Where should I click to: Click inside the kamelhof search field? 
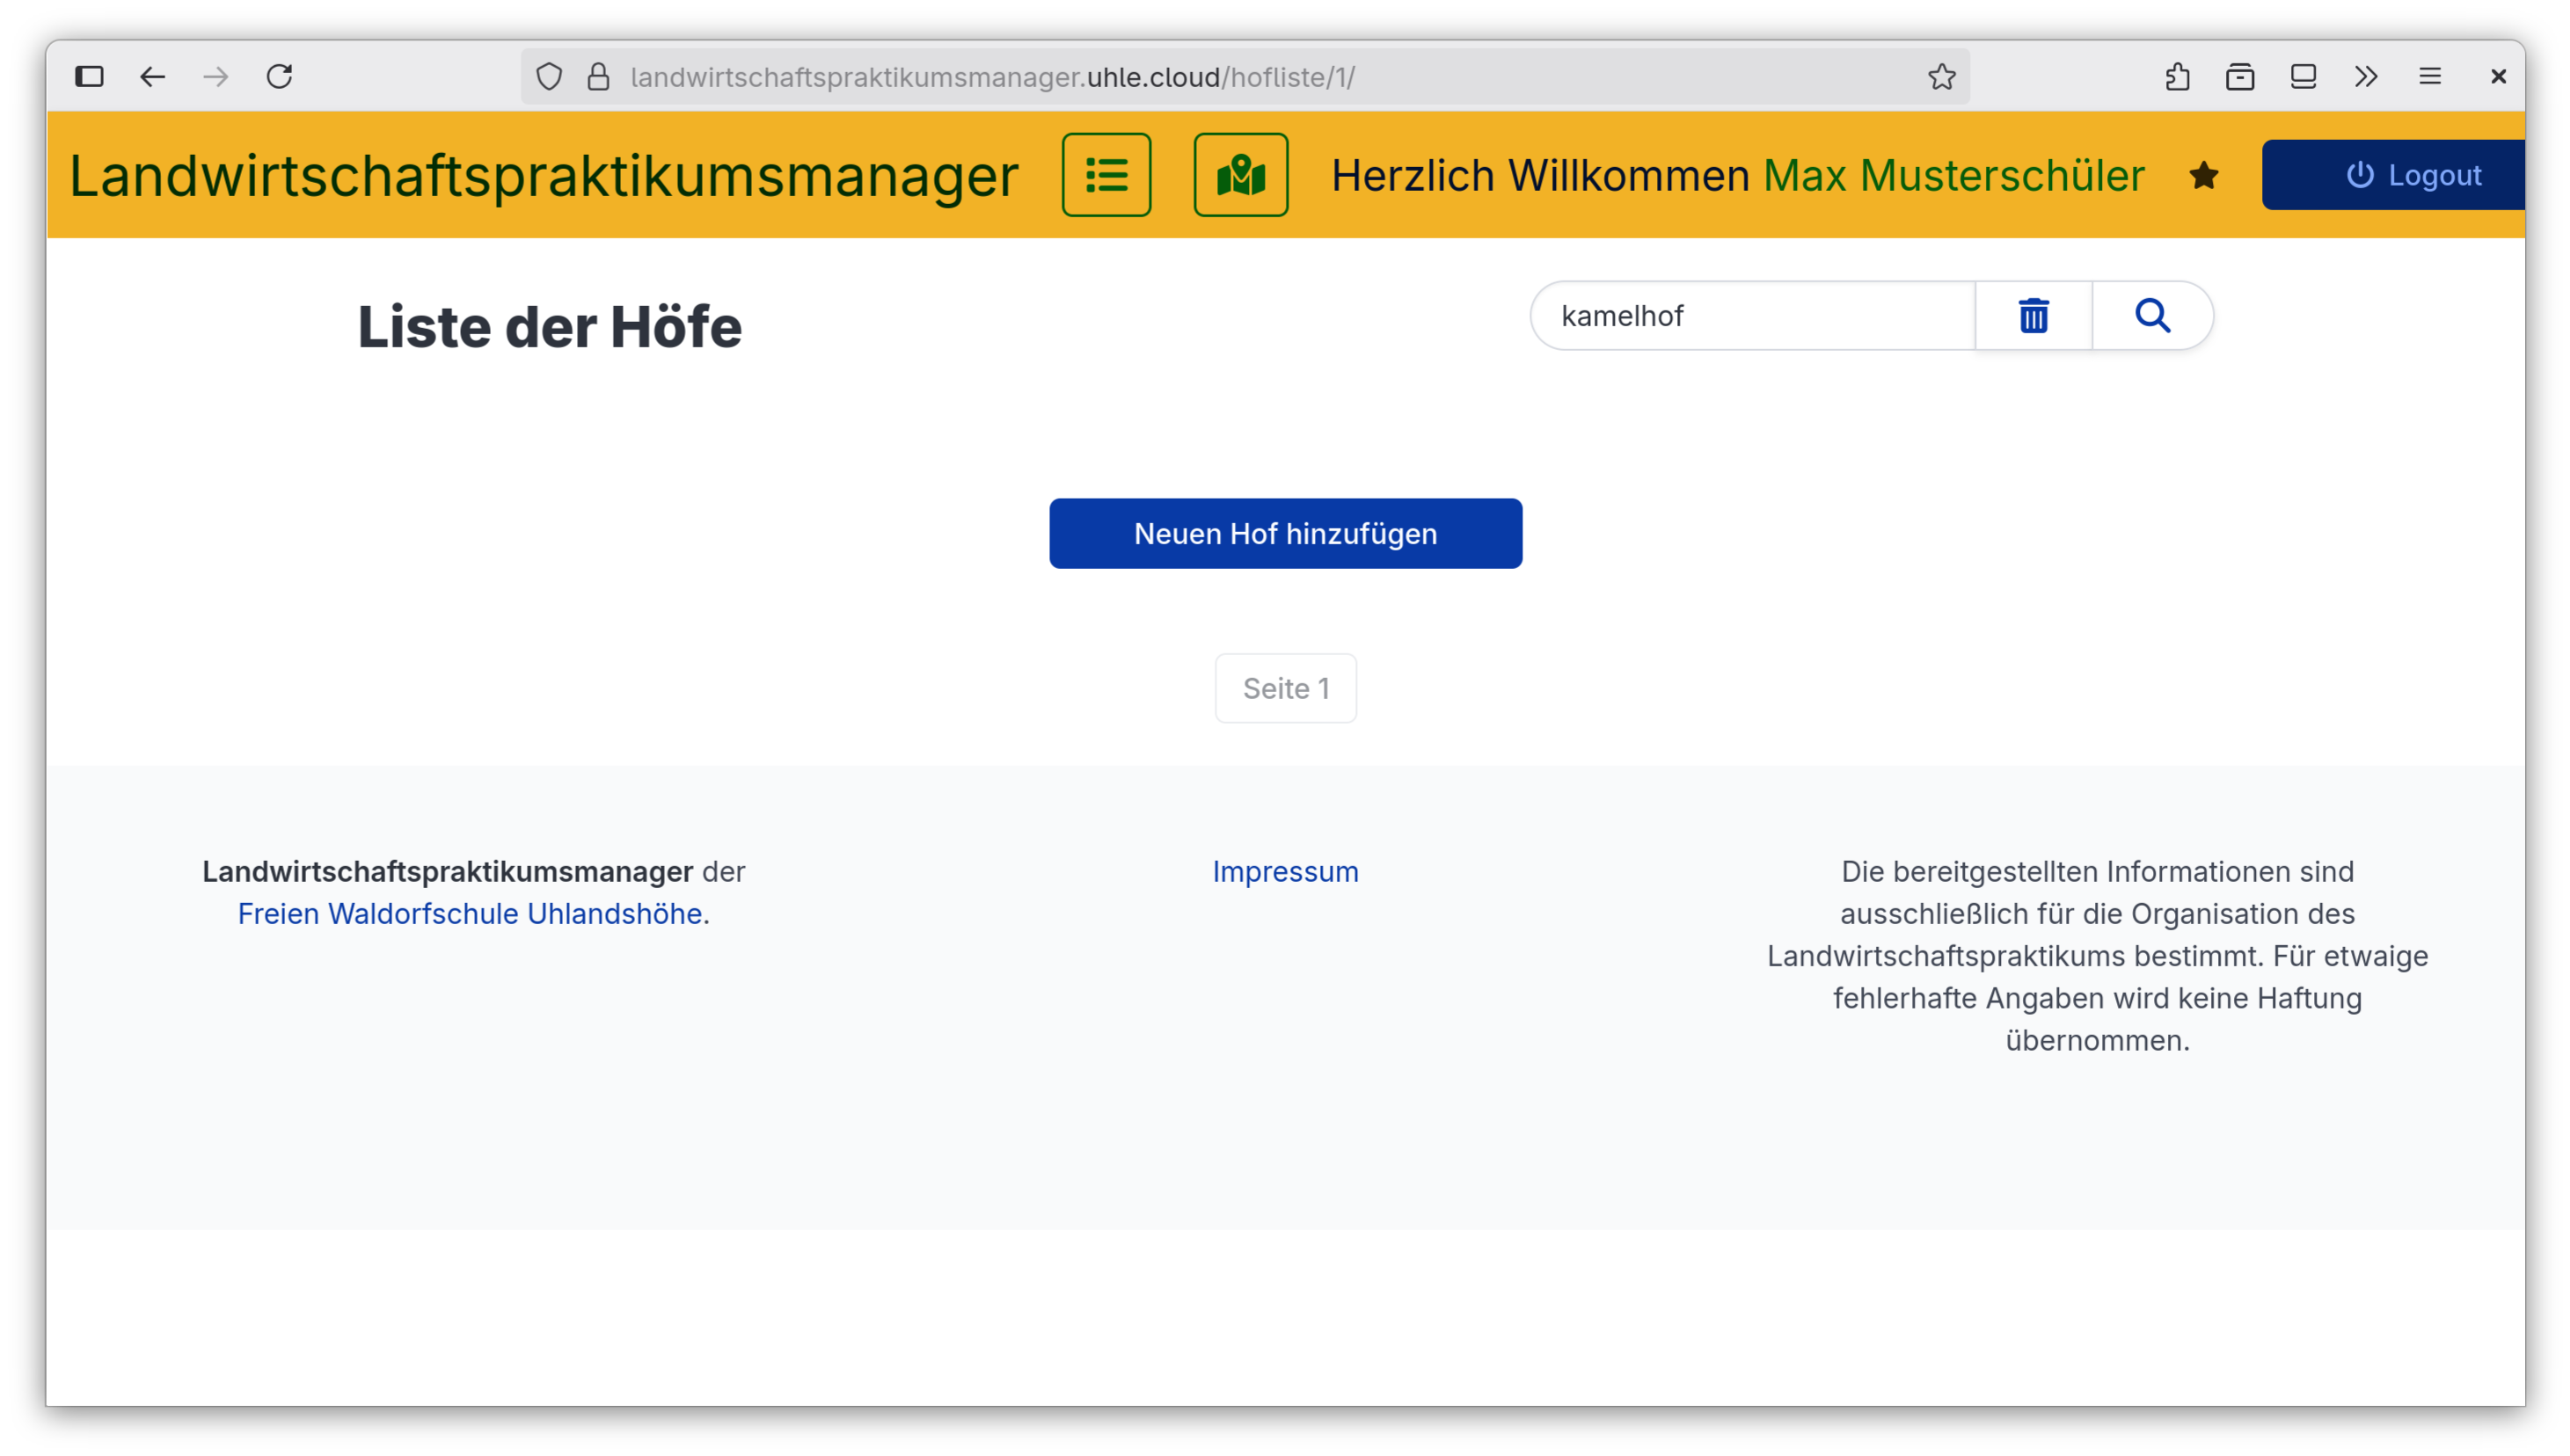point(1750,316)
